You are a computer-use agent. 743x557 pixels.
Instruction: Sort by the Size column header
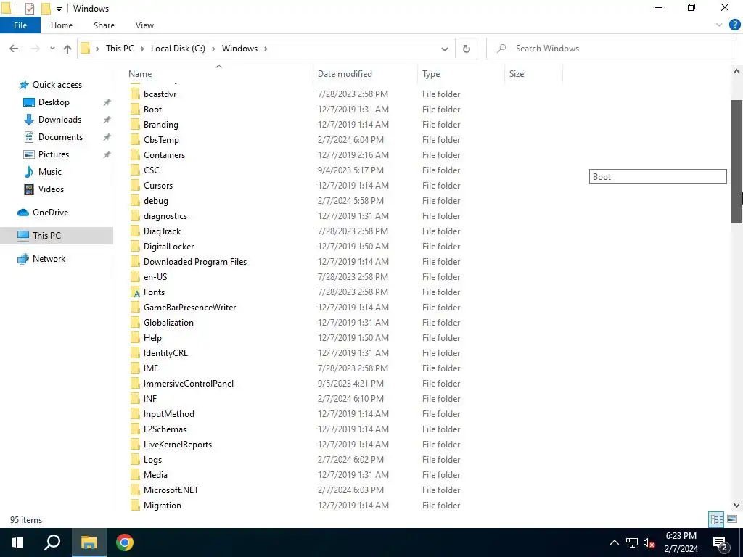coord(517,74)
